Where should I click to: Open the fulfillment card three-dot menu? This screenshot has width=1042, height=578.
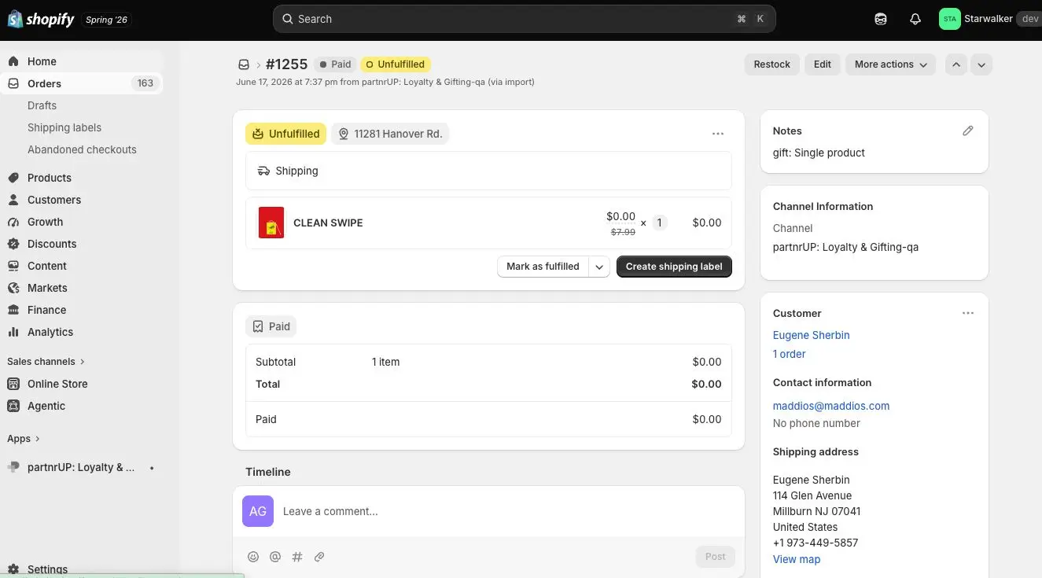click(718, 134)
